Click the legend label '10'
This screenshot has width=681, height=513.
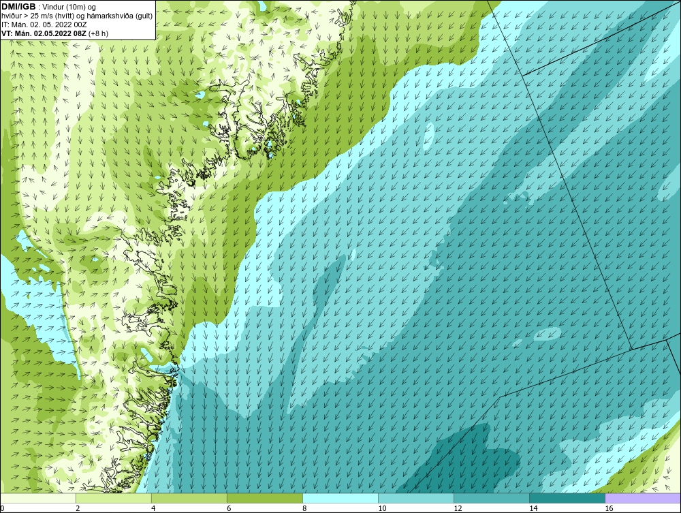point(382,508)
